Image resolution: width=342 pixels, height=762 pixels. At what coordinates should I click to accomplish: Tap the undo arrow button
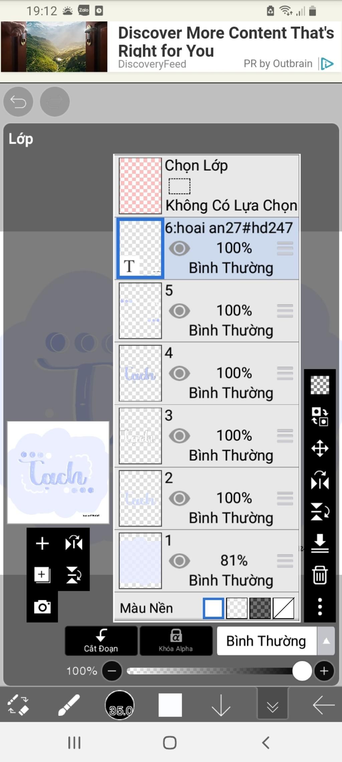click(x=18, y=101)
